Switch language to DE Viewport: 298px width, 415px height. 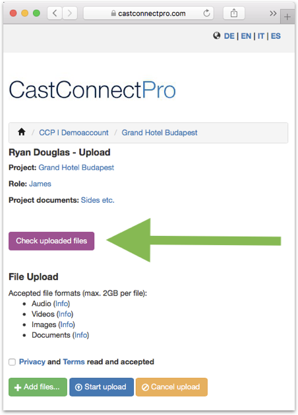coord(229,36)
